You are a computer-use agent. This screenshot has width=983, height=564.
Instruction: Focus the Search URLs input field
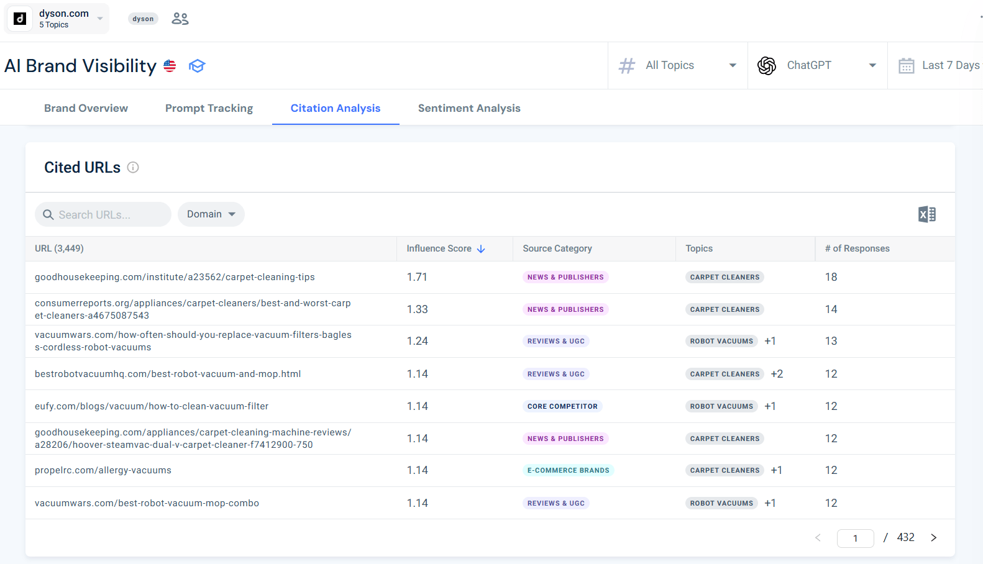click(x=103, y=214)
